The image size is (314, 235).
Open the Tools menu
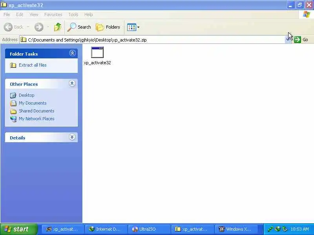pyautogui.click(x=73, y=14)
